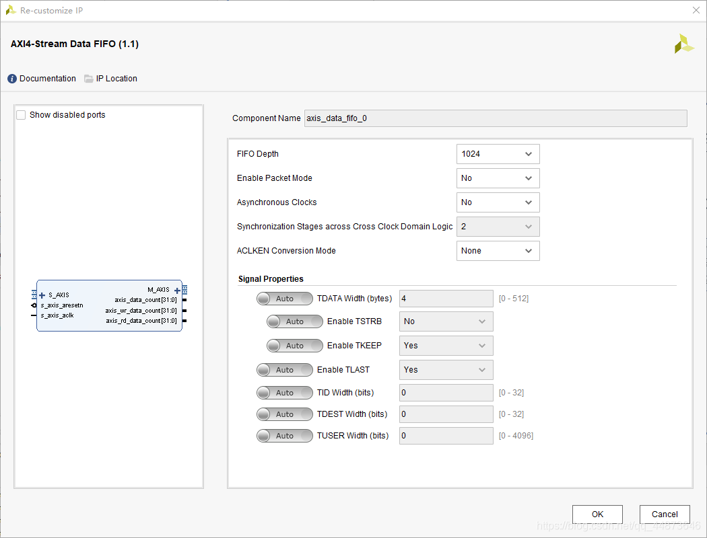Screen dimensions: 707x538
Task: Click the IP Location folder icon
Action: [x=89, y=79]
